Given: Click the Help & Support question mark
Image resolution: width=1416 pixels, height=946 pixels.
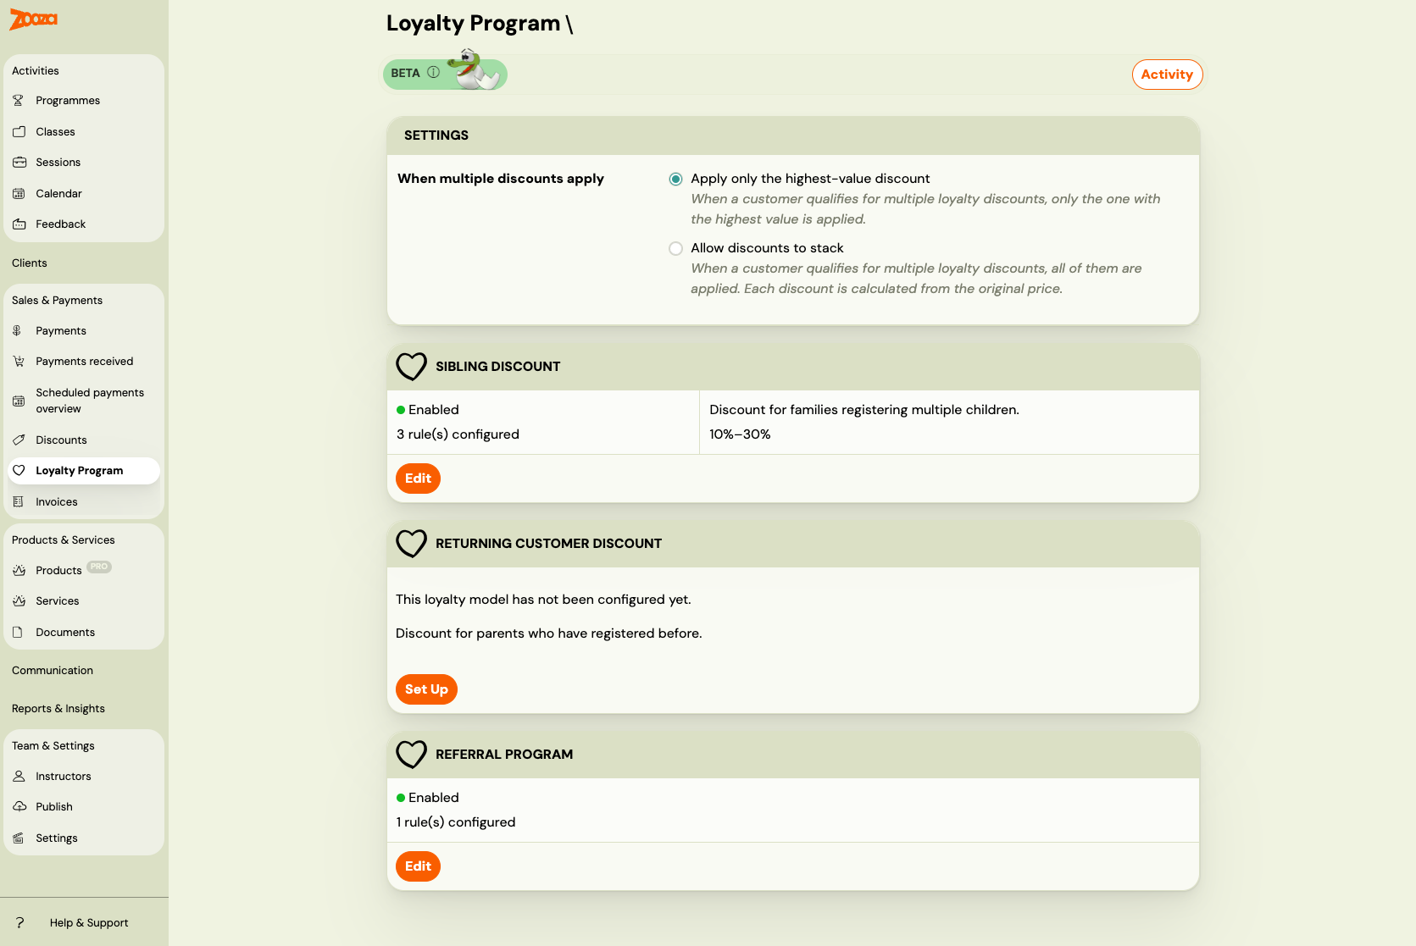Looking at the screenshot, I should coord(19,922).
